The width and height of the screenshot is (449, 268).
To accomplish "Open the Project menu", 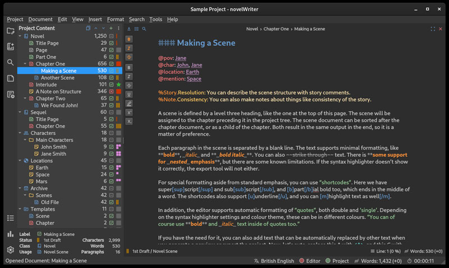I will pos(15,19).
